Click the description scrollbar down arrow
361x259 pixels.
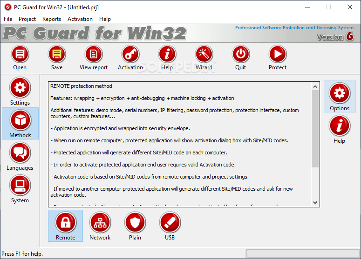(x=315, y=202)
